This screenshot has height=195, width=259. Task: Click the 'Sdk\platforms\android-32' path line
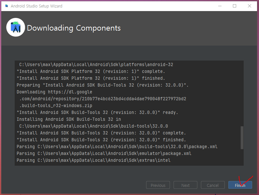click(96, 64)
